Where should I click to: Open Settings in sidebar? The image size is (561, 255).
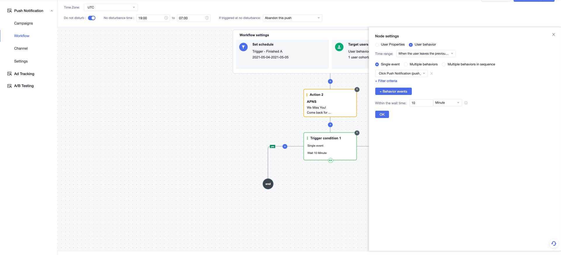pos(21,61)
